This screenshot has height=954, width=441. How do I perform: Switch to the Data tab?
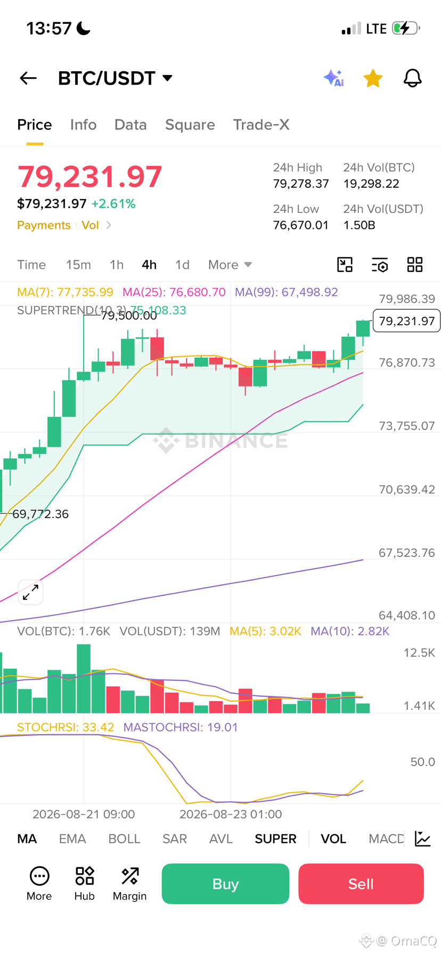coord(130,125)
